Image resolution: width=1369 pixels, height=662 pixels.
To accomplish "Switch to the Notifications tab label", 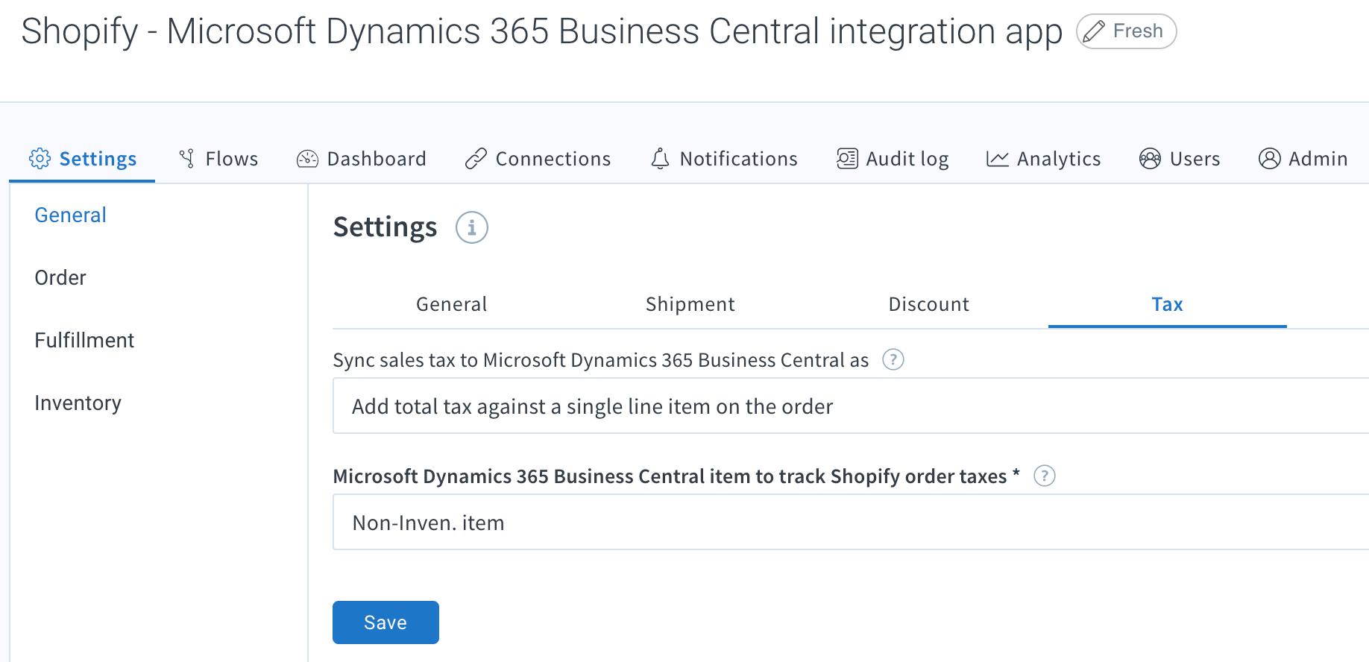I will pos(739,159).
